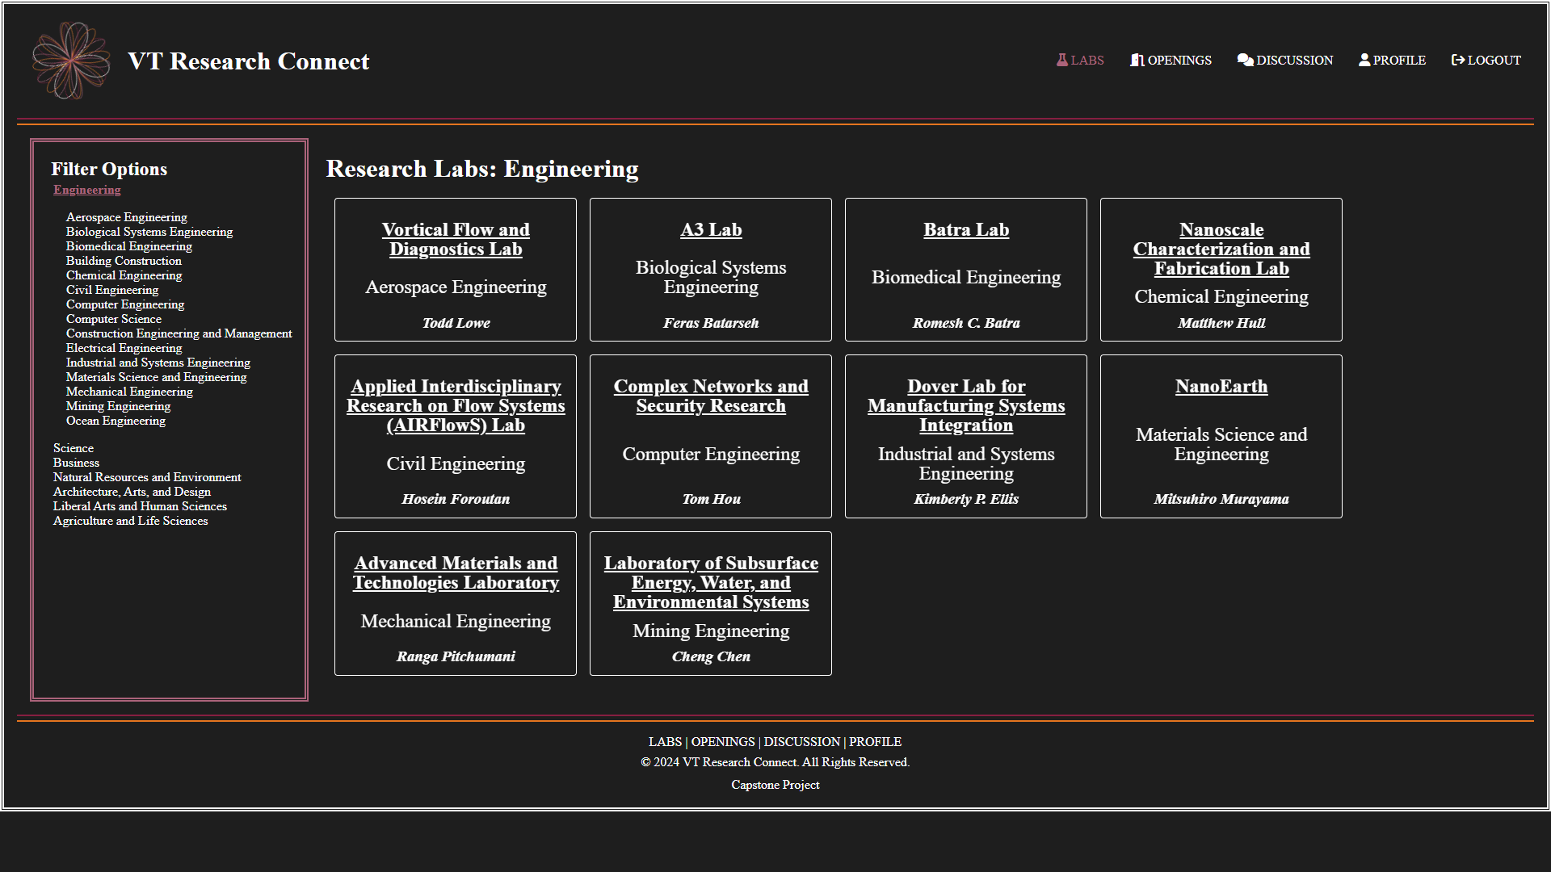Go to DISCUSSION in the footer

coord(802,742)
